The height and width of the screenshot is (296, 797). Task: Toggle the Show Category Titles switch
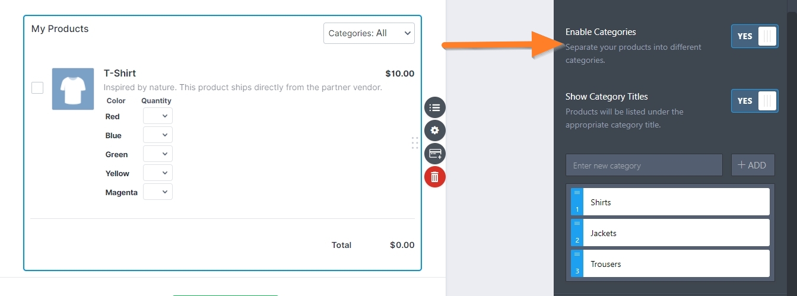pyautogui.click(x=754, y=101)
